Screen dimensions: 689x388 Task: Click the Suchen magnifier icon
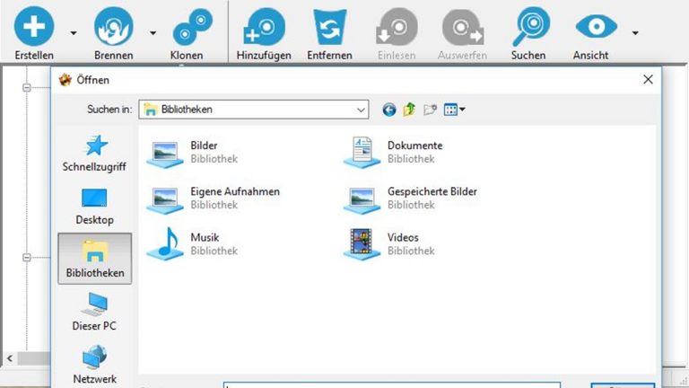[x=530, y=26]
